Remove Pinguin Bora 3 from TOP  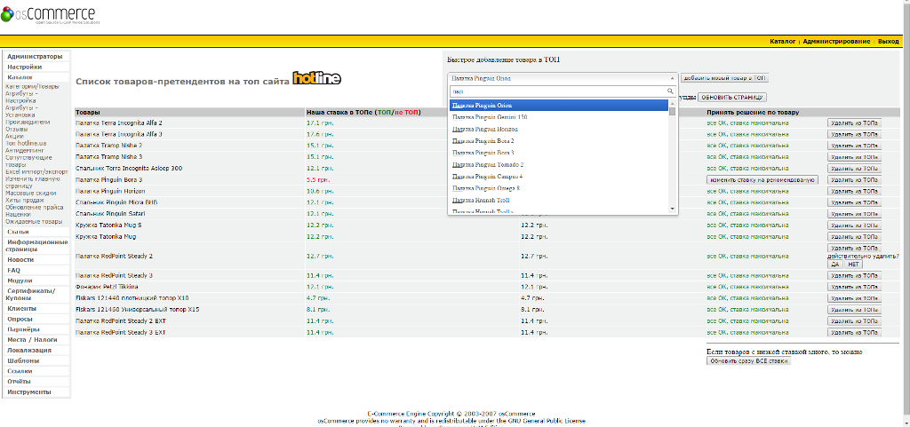(x=854, y=180)
